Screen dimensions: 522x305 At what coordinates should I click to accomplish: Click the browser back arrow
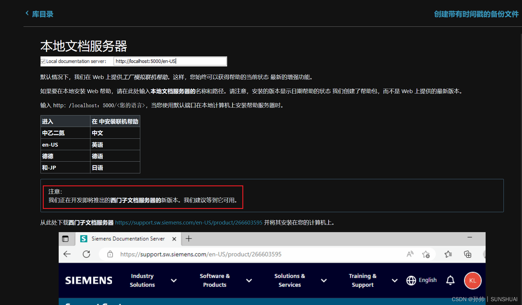click(67, 254)
